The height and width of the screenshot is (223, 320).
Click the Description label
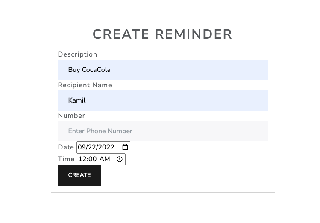pyautogui.click(x=77, y=54)
